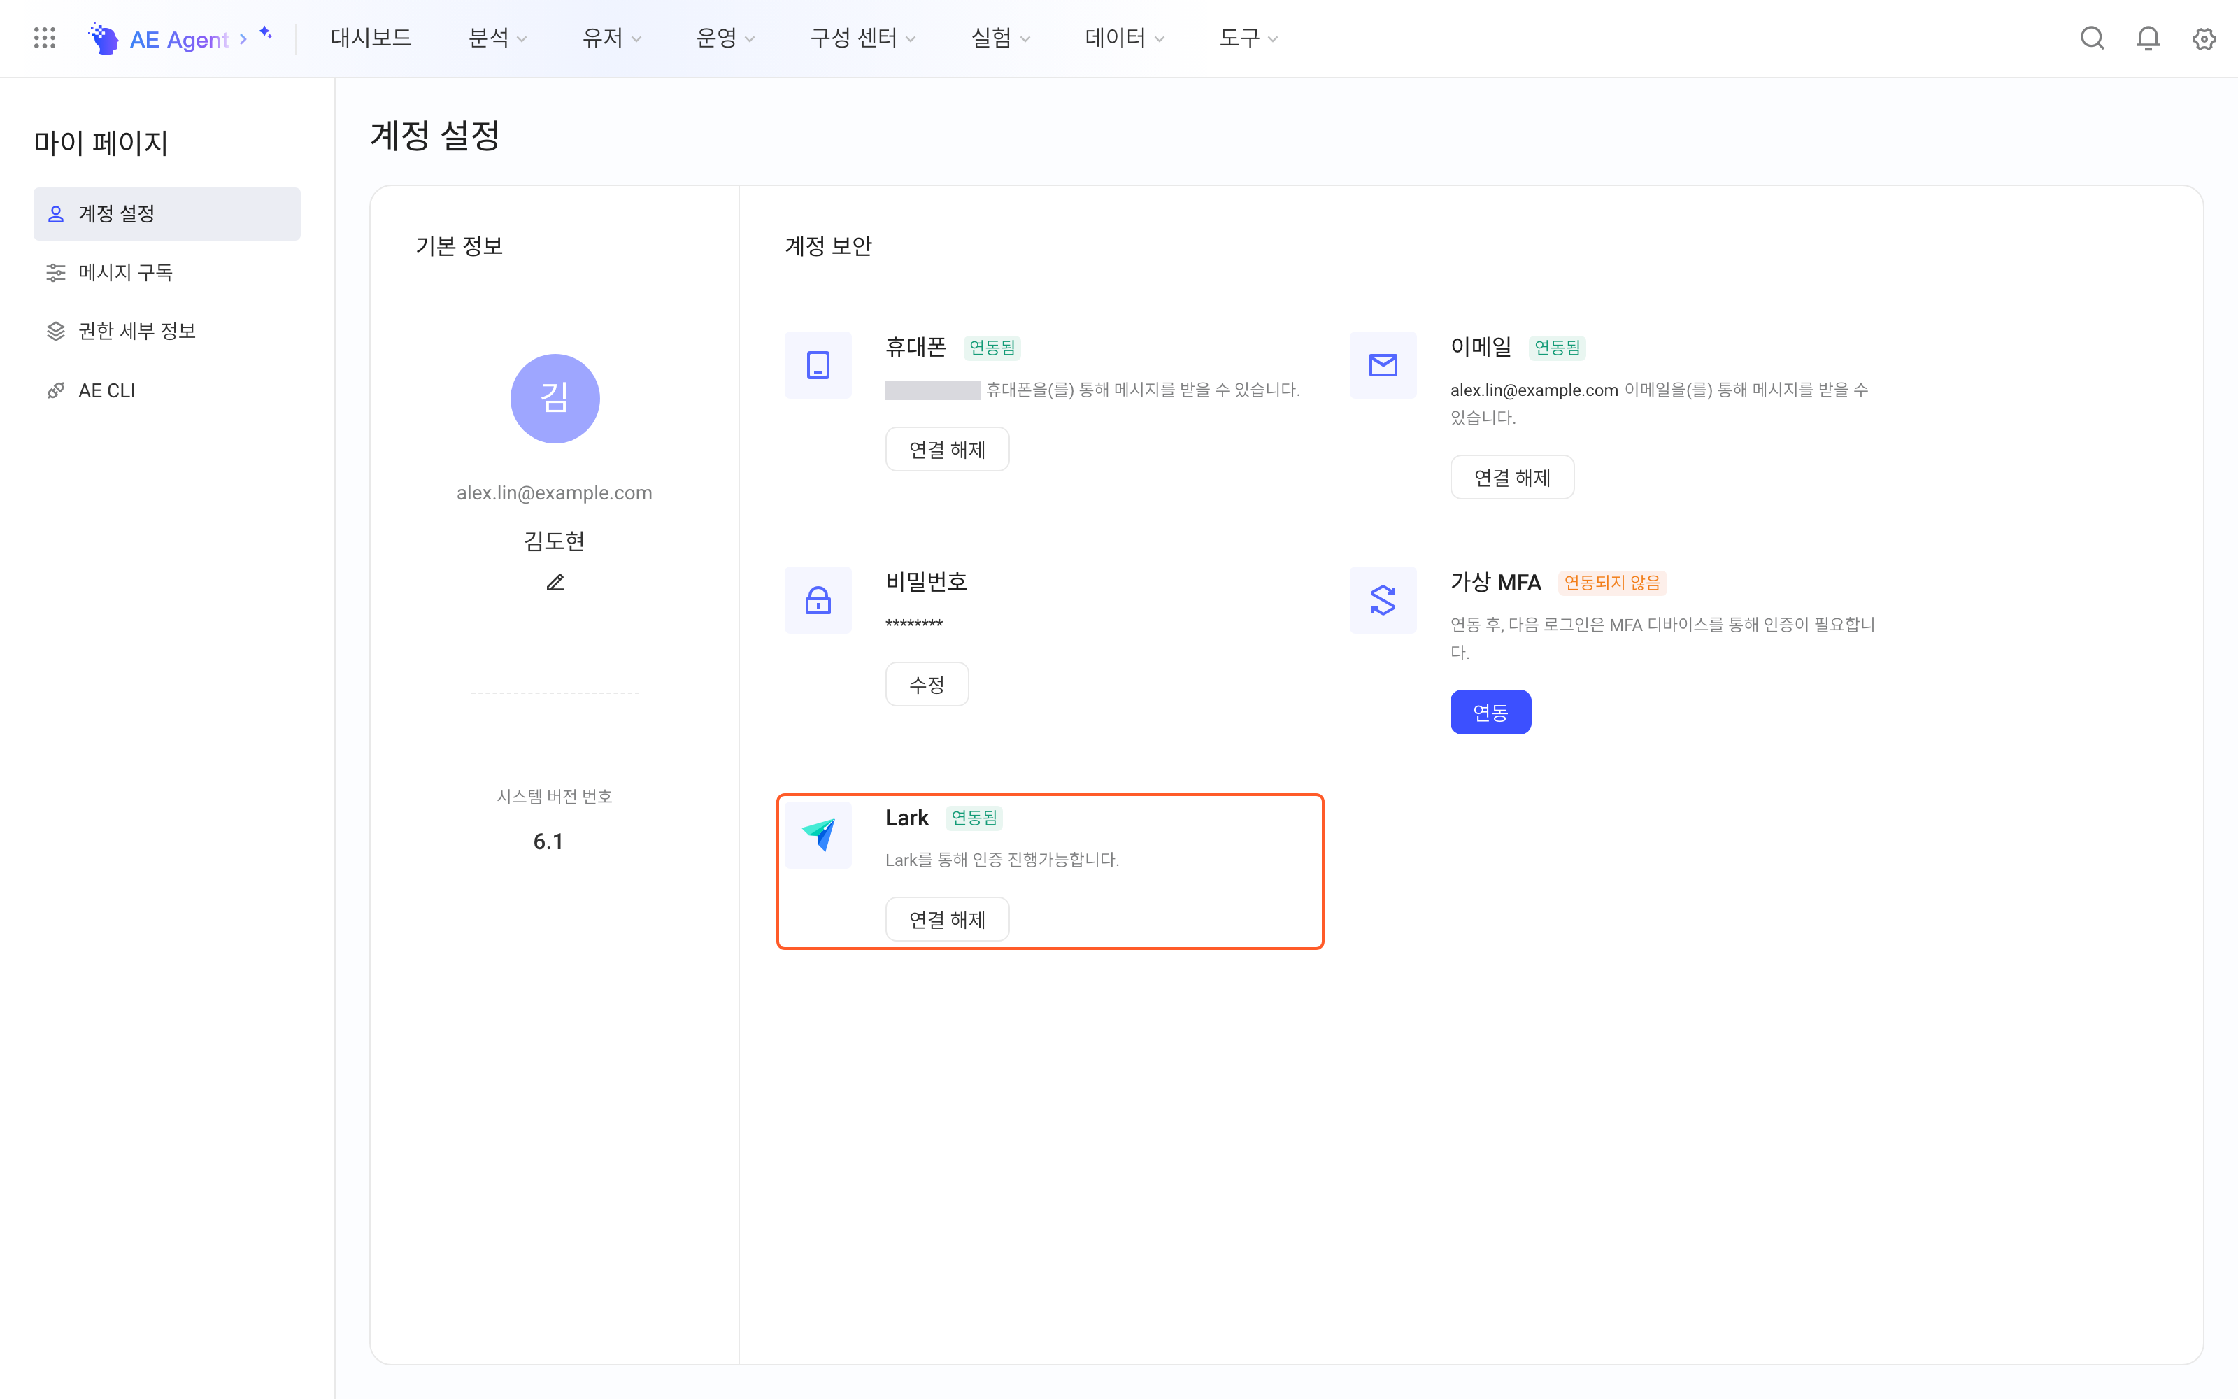This screenshot has width=2238, height=1399.
Task: Click the 연동됨 tag next to Lark
Action: tap(974, 818)
